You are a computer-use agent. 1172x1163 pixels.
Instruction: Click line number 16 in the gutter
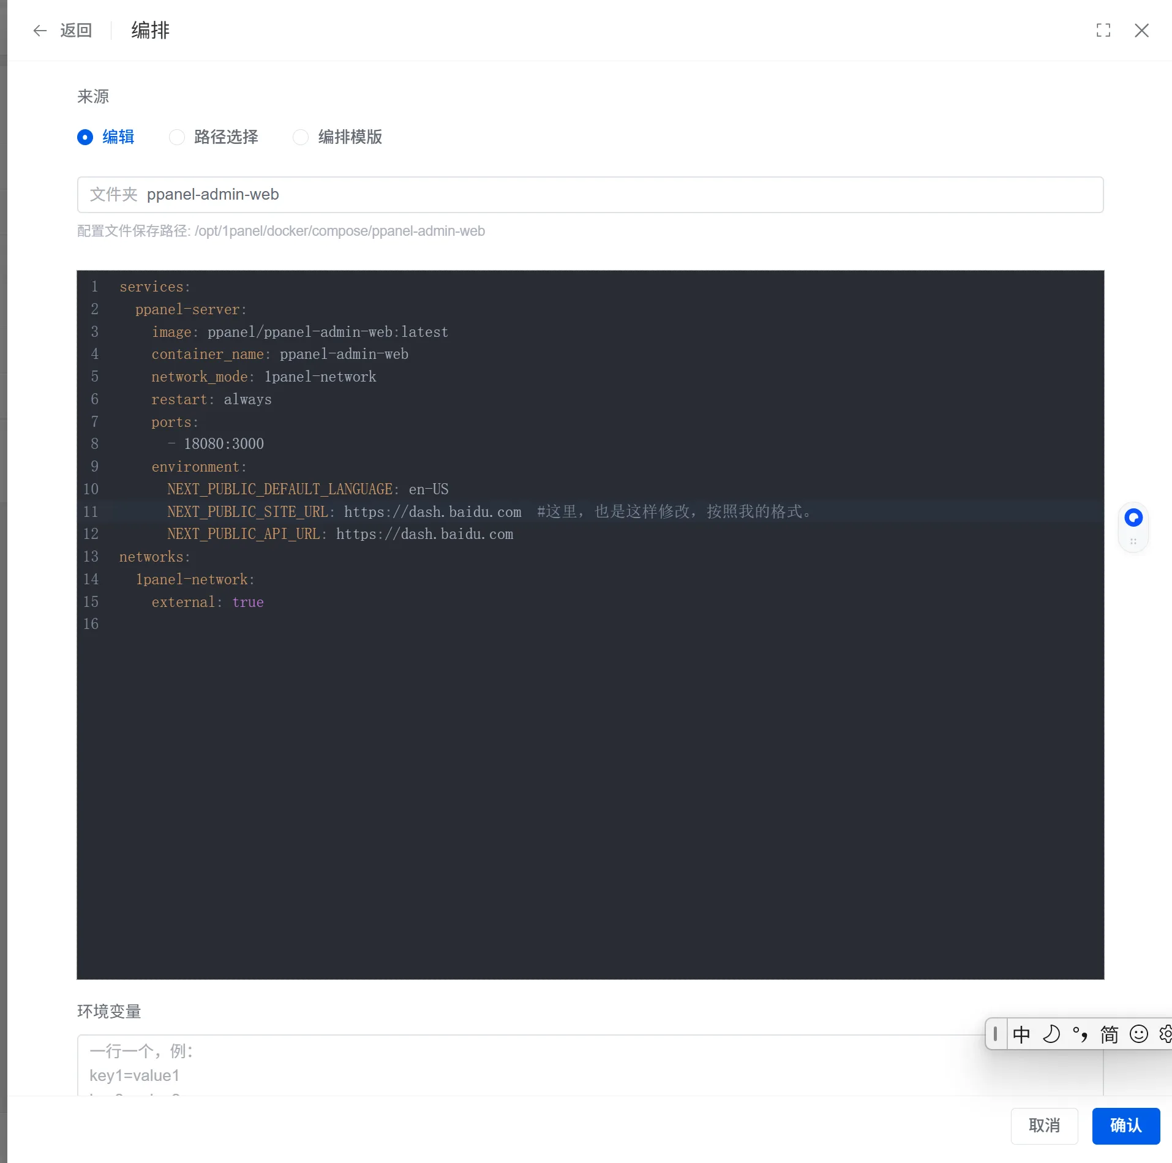tap(91, 624)
